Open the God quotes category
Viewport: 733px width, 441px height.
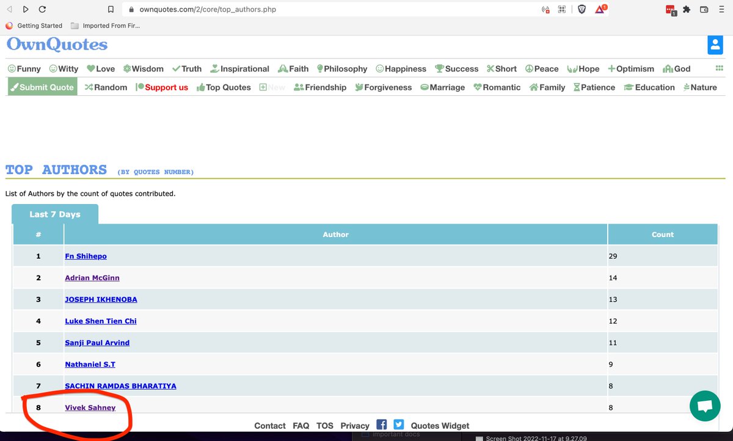677,69
